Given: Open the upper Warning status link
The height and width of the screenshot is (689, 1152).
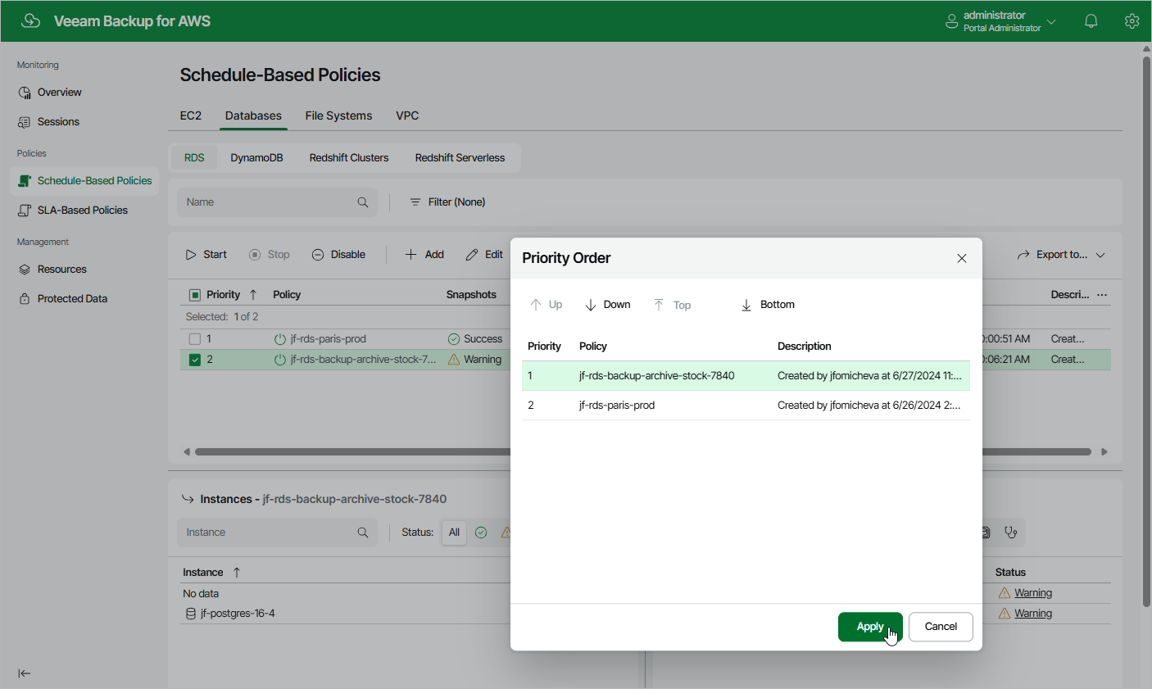Looking at the screenshot, I should [1033, 593].
